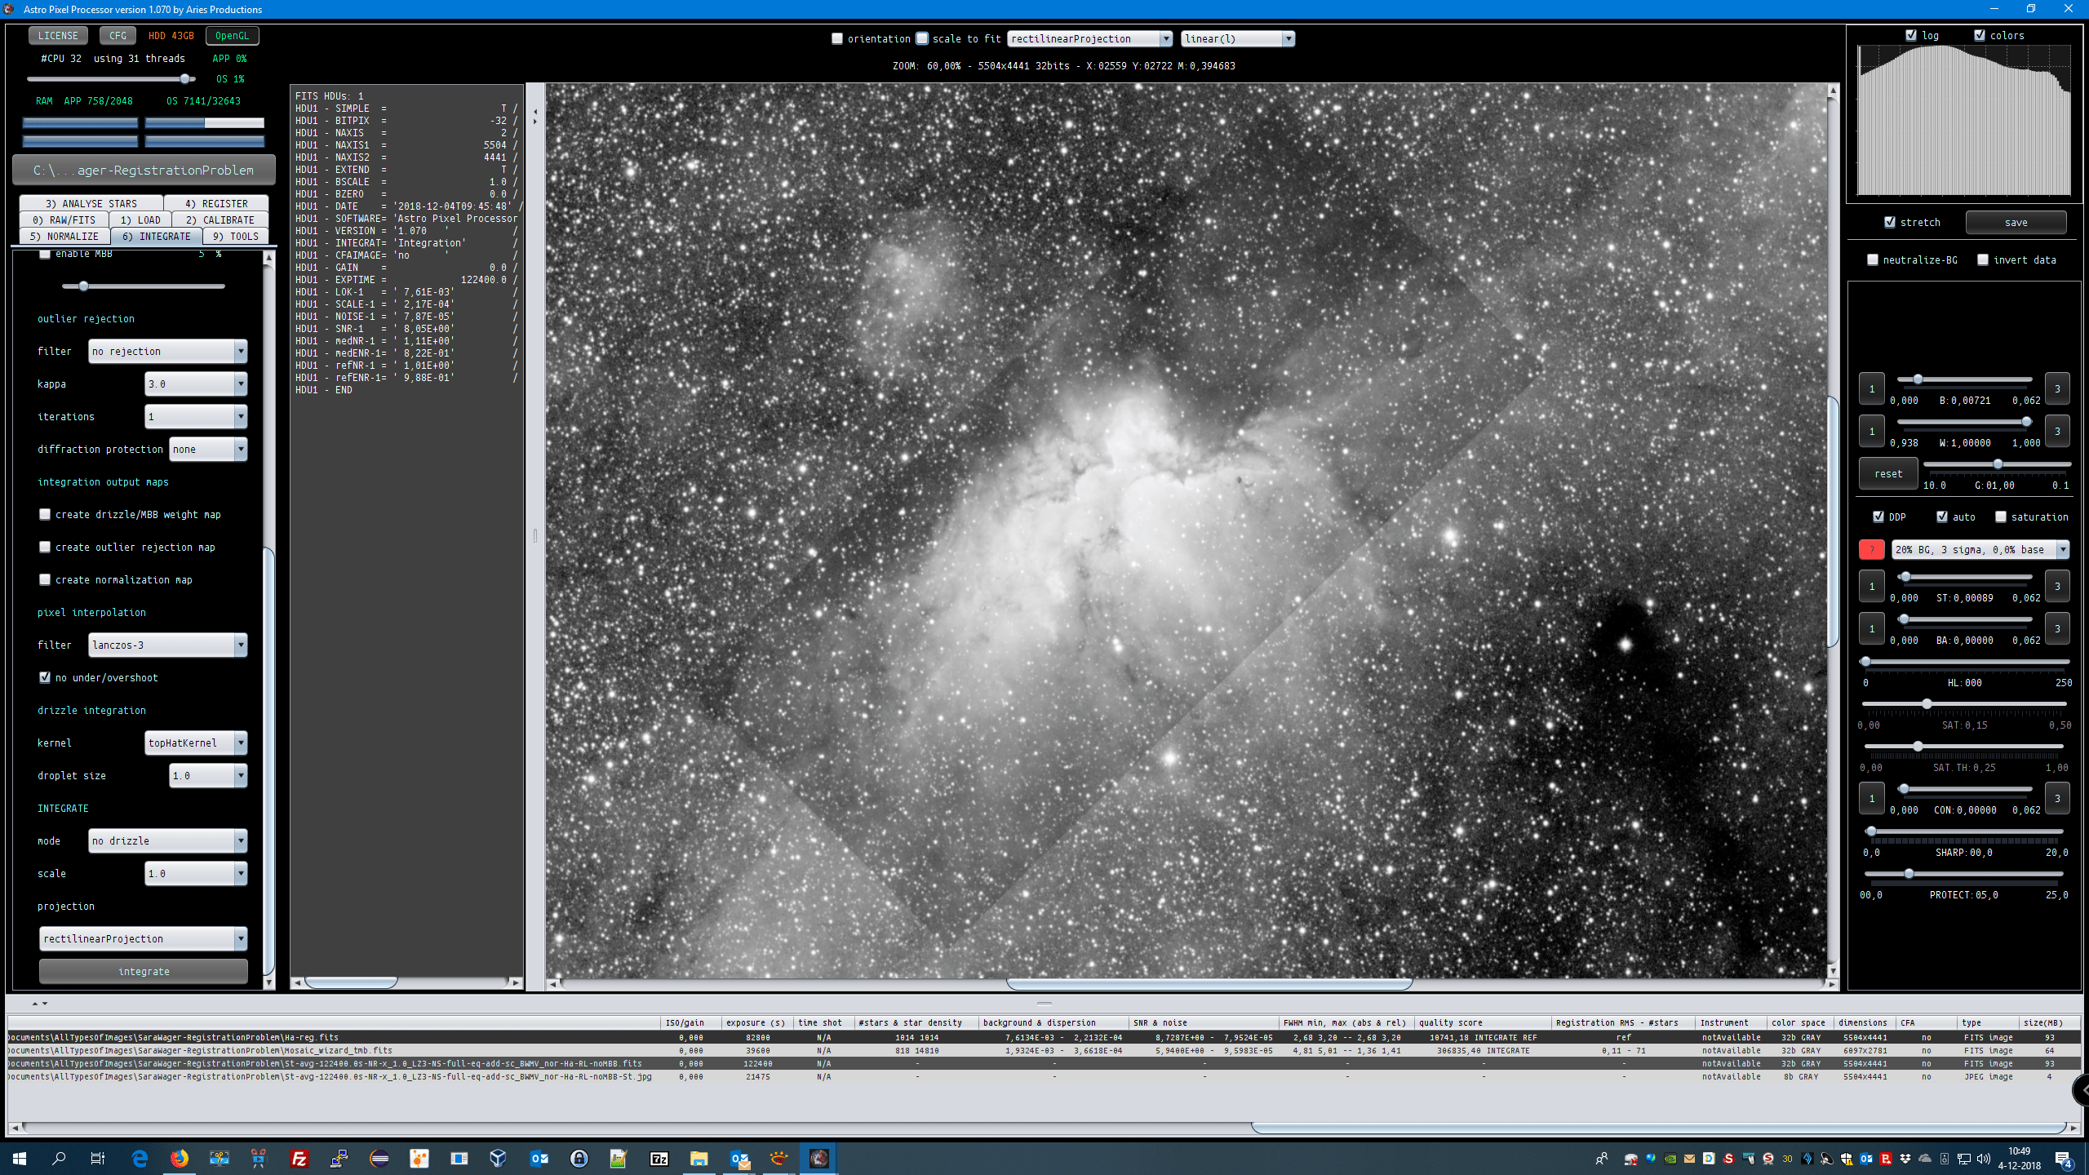Toggle the log histogram checkbox

tap(1911, 35)
